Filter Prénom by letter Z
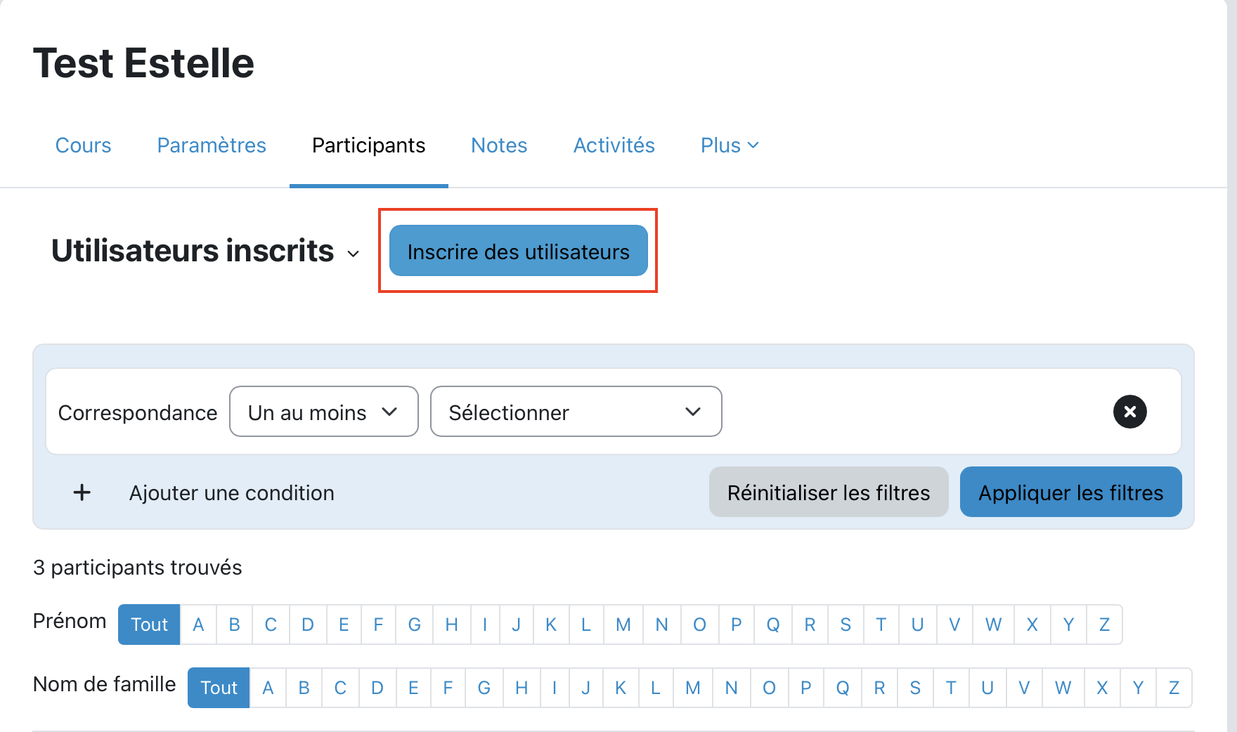The image size is (1237, 732). pos(1104,625)
